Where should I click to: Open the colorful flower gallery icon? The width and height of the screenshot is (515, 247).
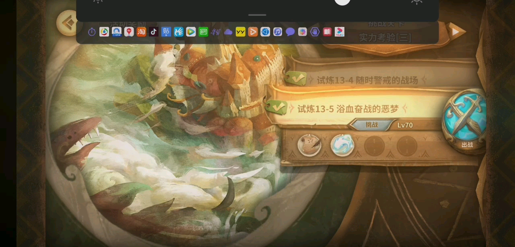pos(303,32)
